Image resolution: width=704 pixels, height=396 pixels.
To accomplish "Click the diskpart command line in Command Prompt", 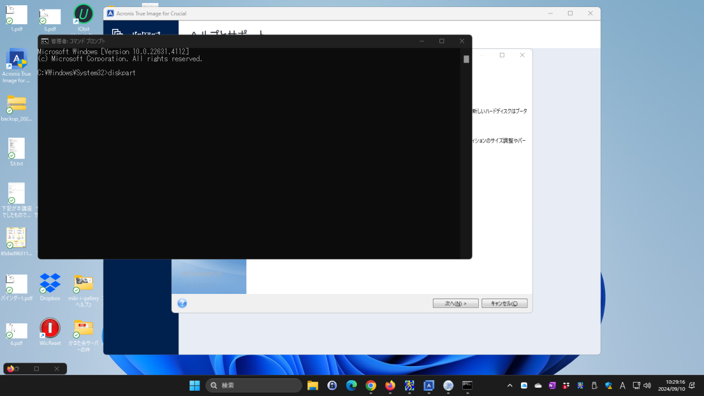I will point(87,73).
